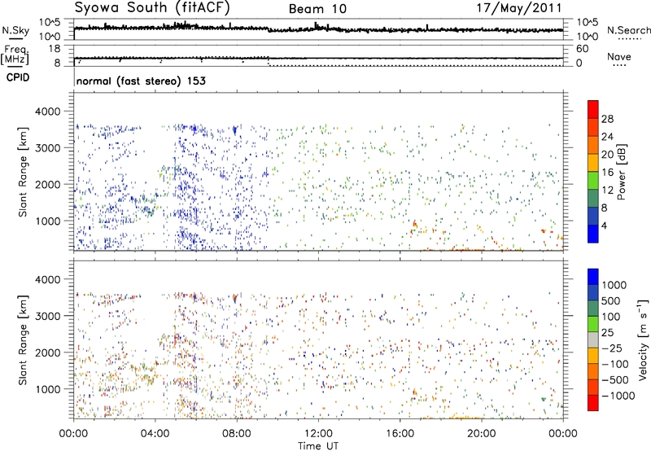Click the '100' label on Velocity color bar
This screenshot has height=451, width=651.
point(611,317)
